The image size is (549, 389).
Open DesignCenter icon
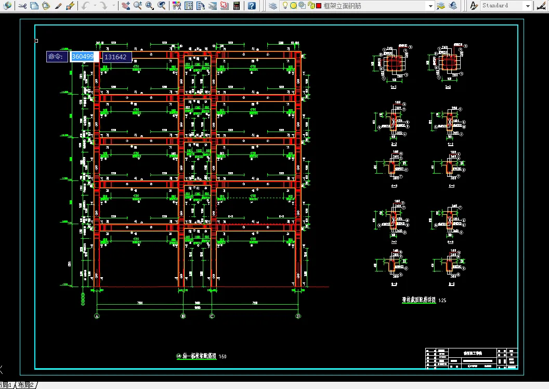pos(189,6)
